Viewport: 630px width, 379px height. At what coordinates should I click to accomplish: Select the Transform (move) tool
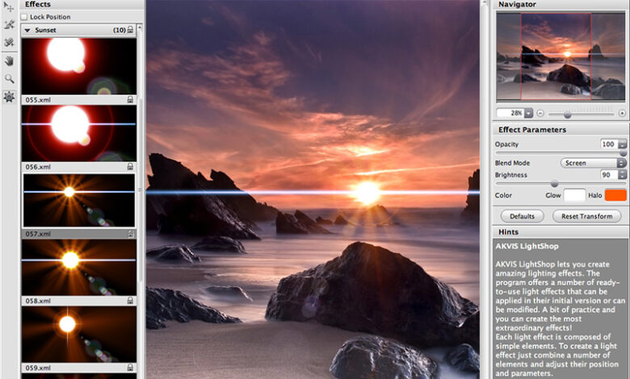coord(9,6)
